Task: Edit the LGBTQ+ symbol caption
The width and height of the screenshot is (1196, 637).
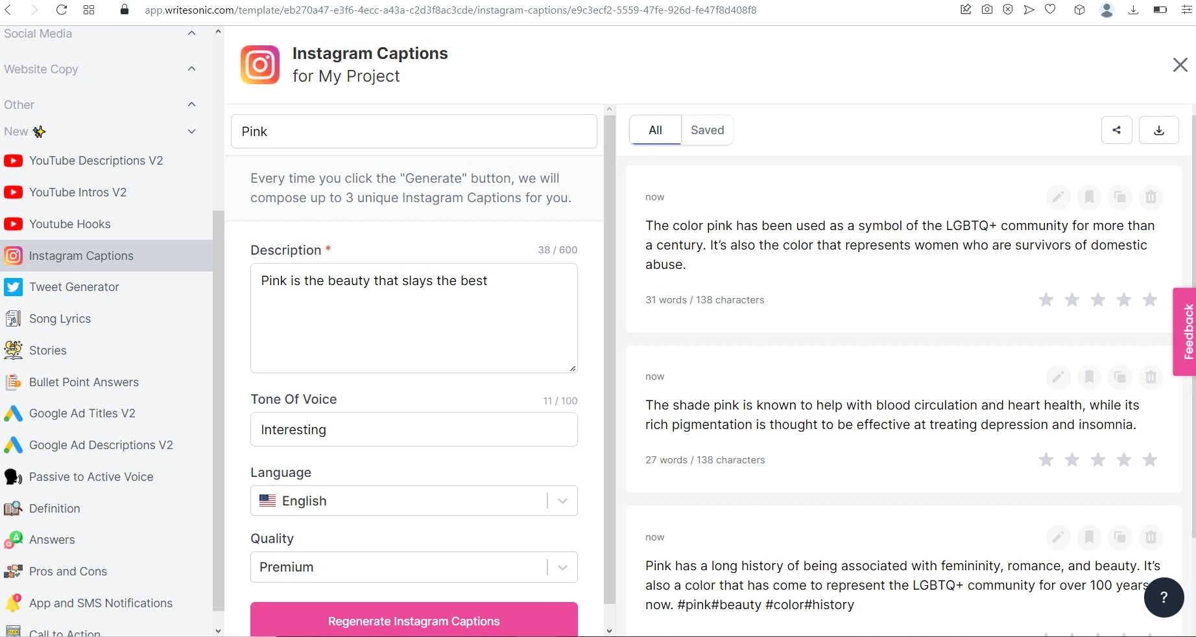Action: 1058,196
